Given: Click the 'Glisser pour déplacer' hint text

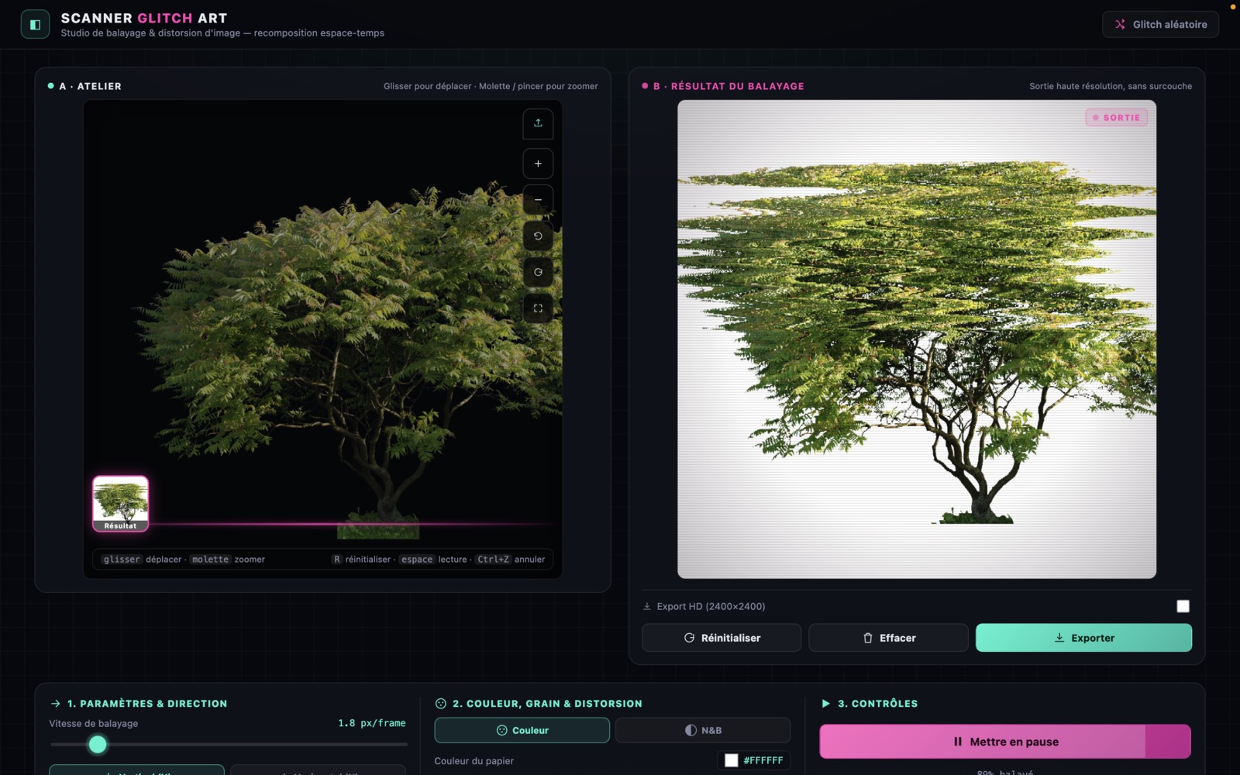Looking at the screenshot, I should (428, 86).
